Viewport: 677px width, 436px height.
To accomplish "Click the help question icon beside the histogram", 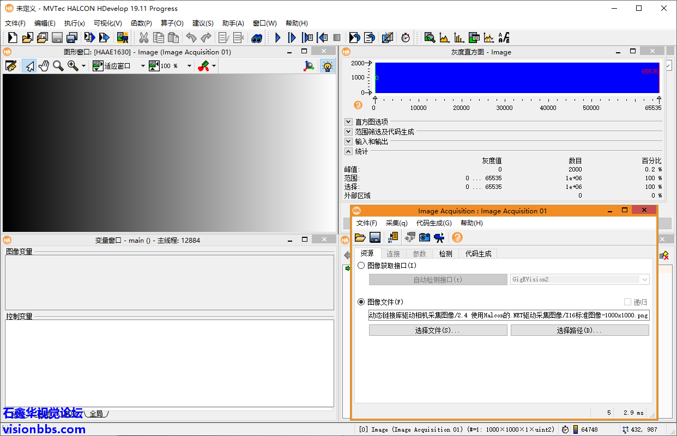I will point(358,105).
